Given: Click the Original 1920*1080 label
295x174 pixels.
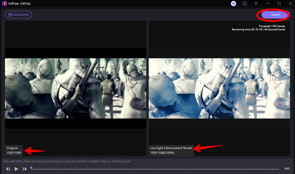Looking at the screenshot, I should coord(14,150).
